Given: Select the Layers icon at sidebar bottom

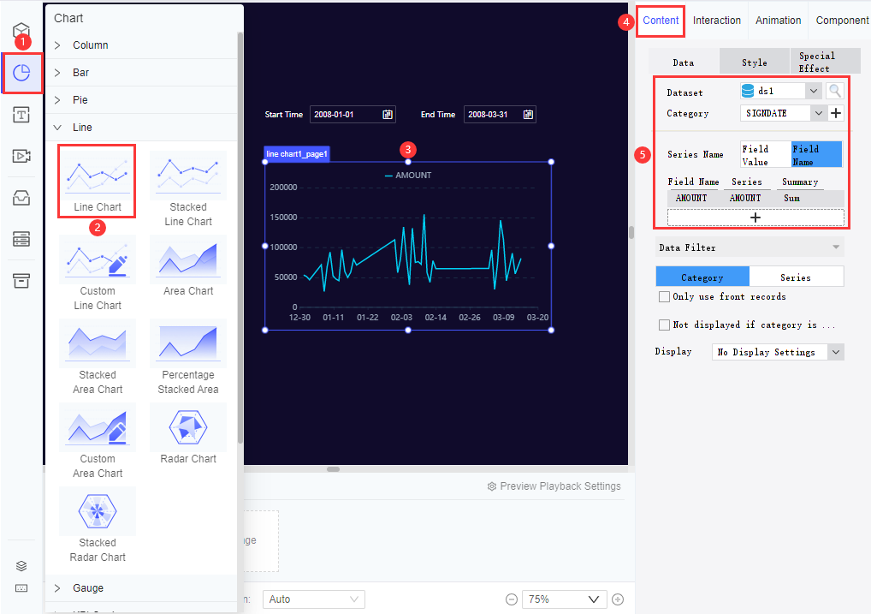Looking at the screenshot, I should click(x=21, y=565).
